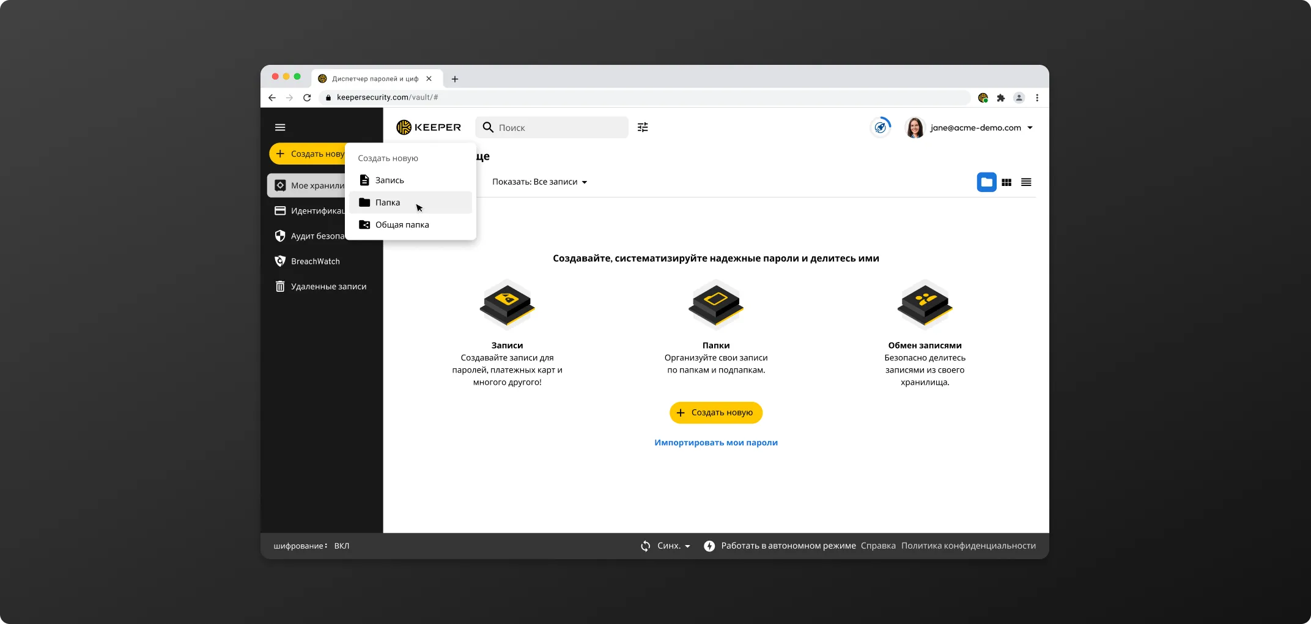Open the hamburger menu in the sidebar
The height and width of the screenshot is (624, 1311).
click(280, 127)
